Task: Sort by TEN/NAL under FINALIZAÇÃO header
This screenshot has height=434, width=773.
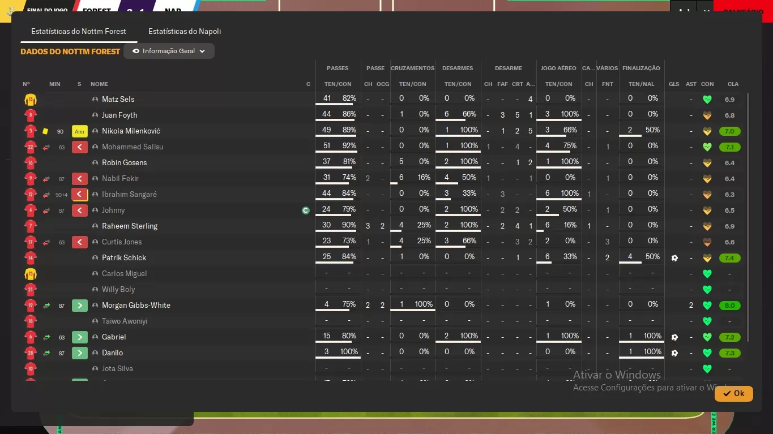Action: pos(641,84)
